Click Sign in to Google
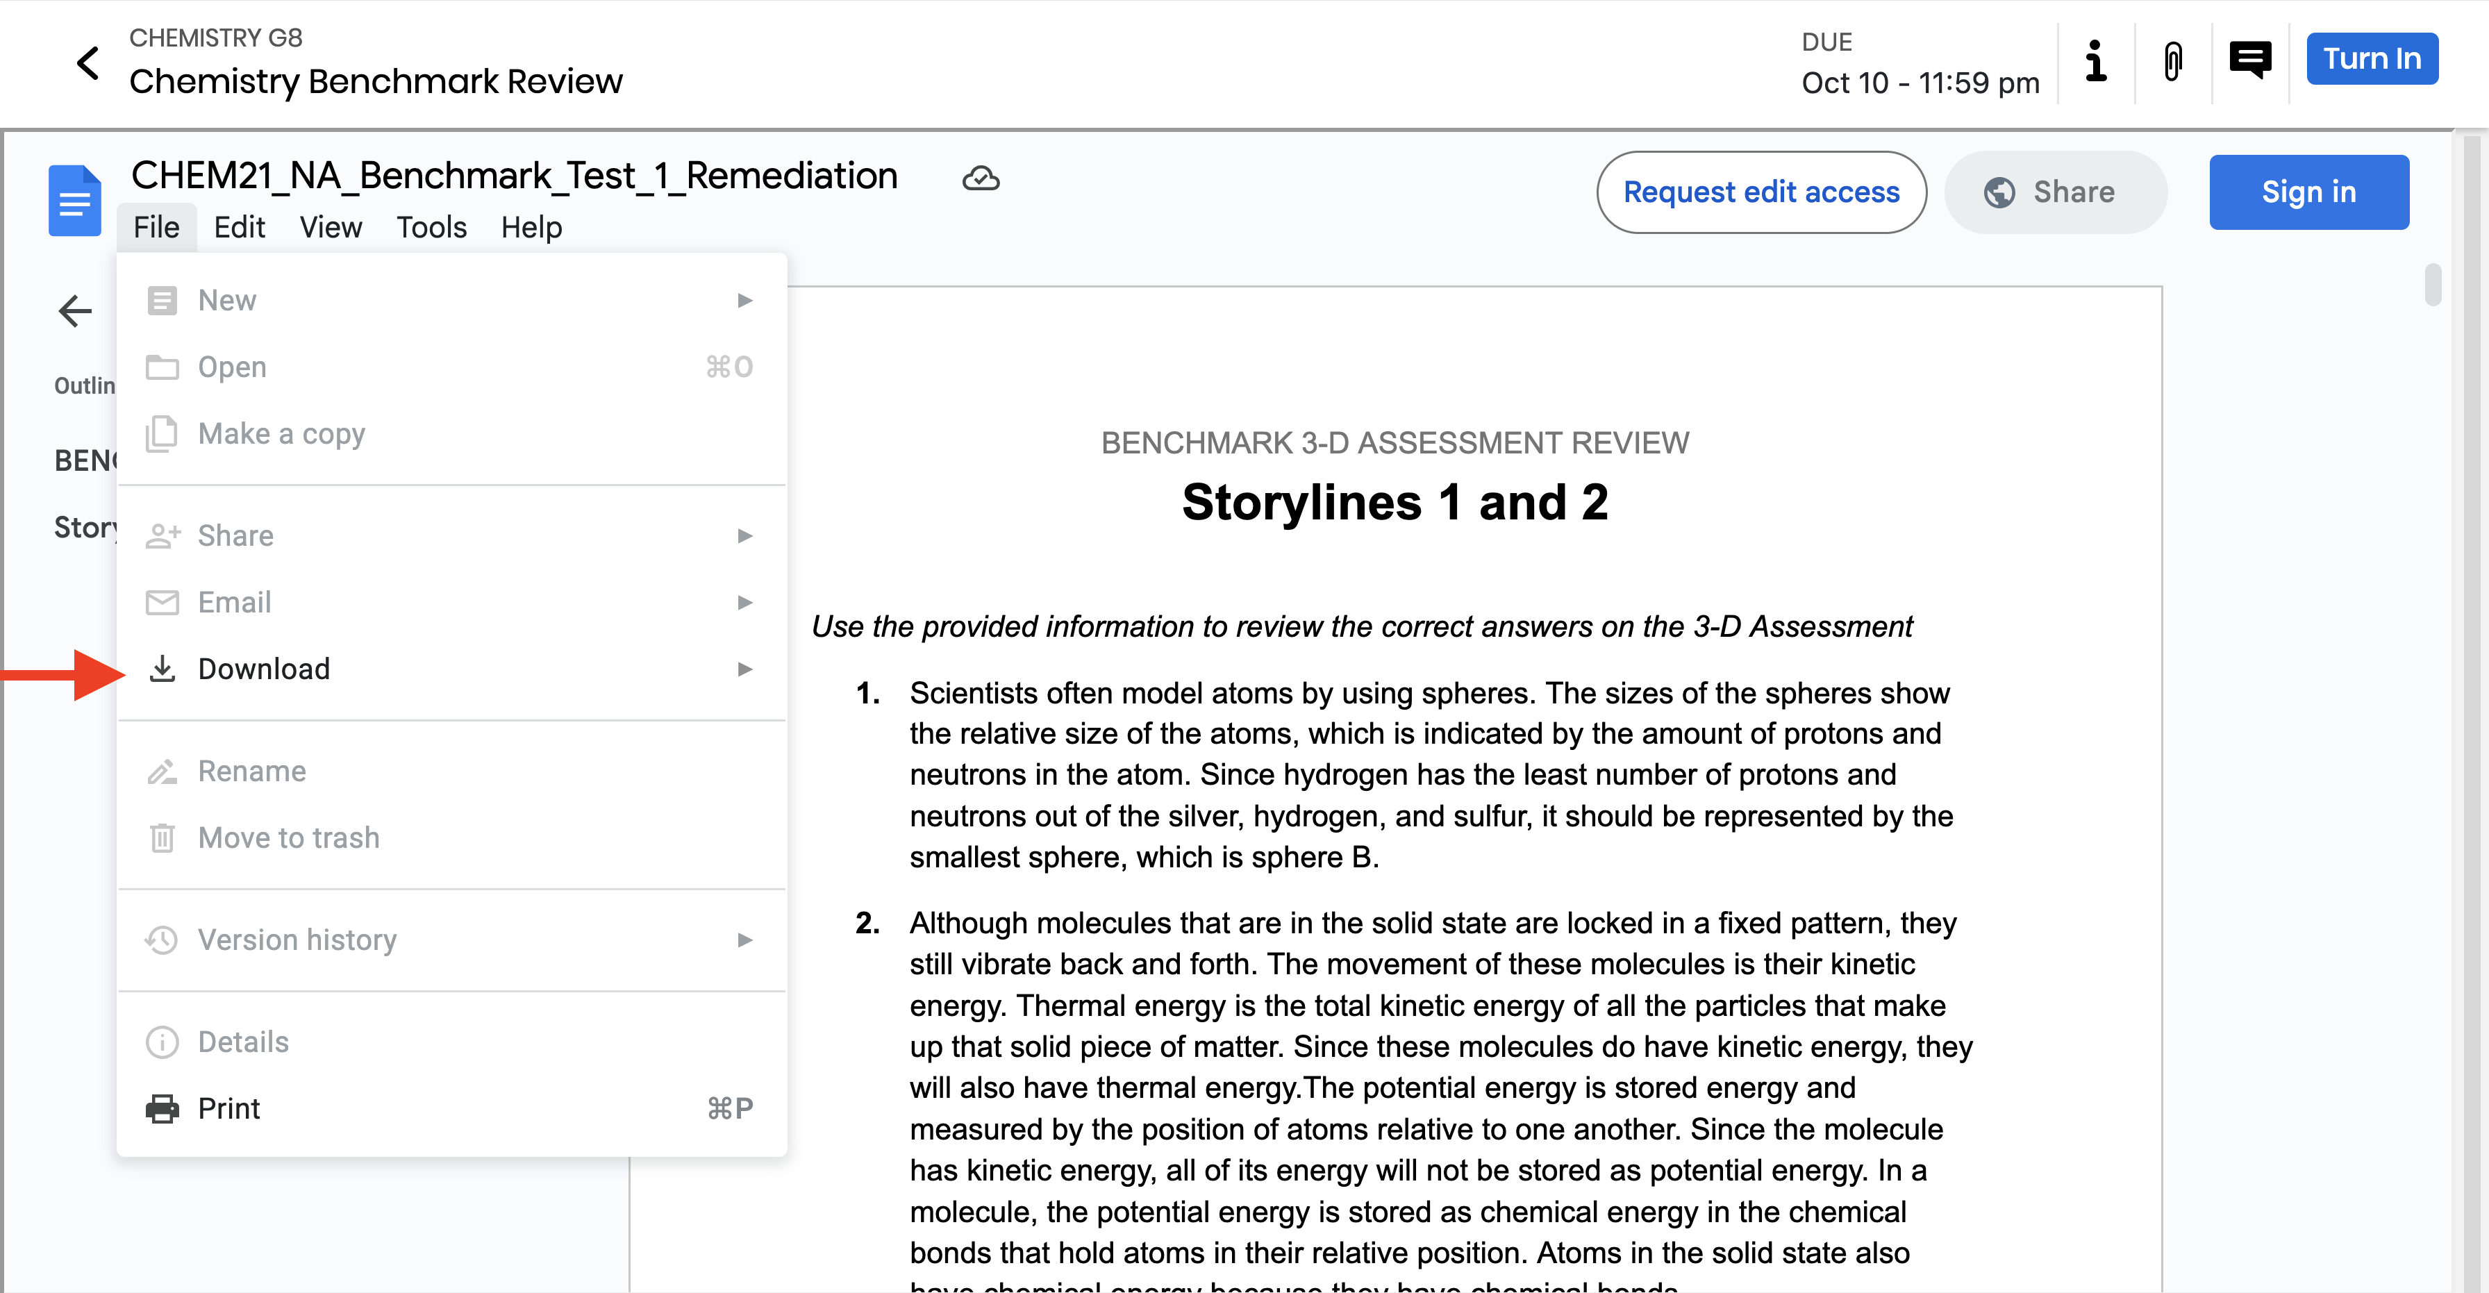The image size is (2489, 1293). (2308, 192)
